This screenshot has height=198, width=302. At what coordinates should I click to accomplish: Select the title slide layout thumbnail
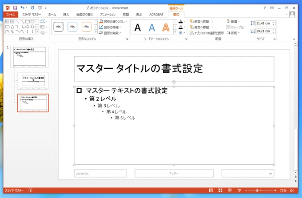click(33, 81)
